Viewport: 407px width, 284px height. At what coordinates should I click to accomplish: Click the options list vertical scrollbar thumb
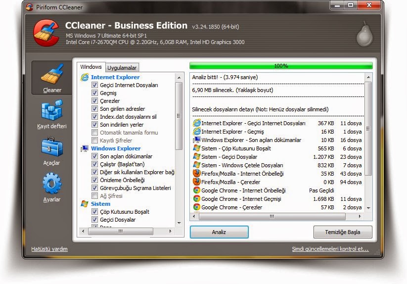point(179,116)
